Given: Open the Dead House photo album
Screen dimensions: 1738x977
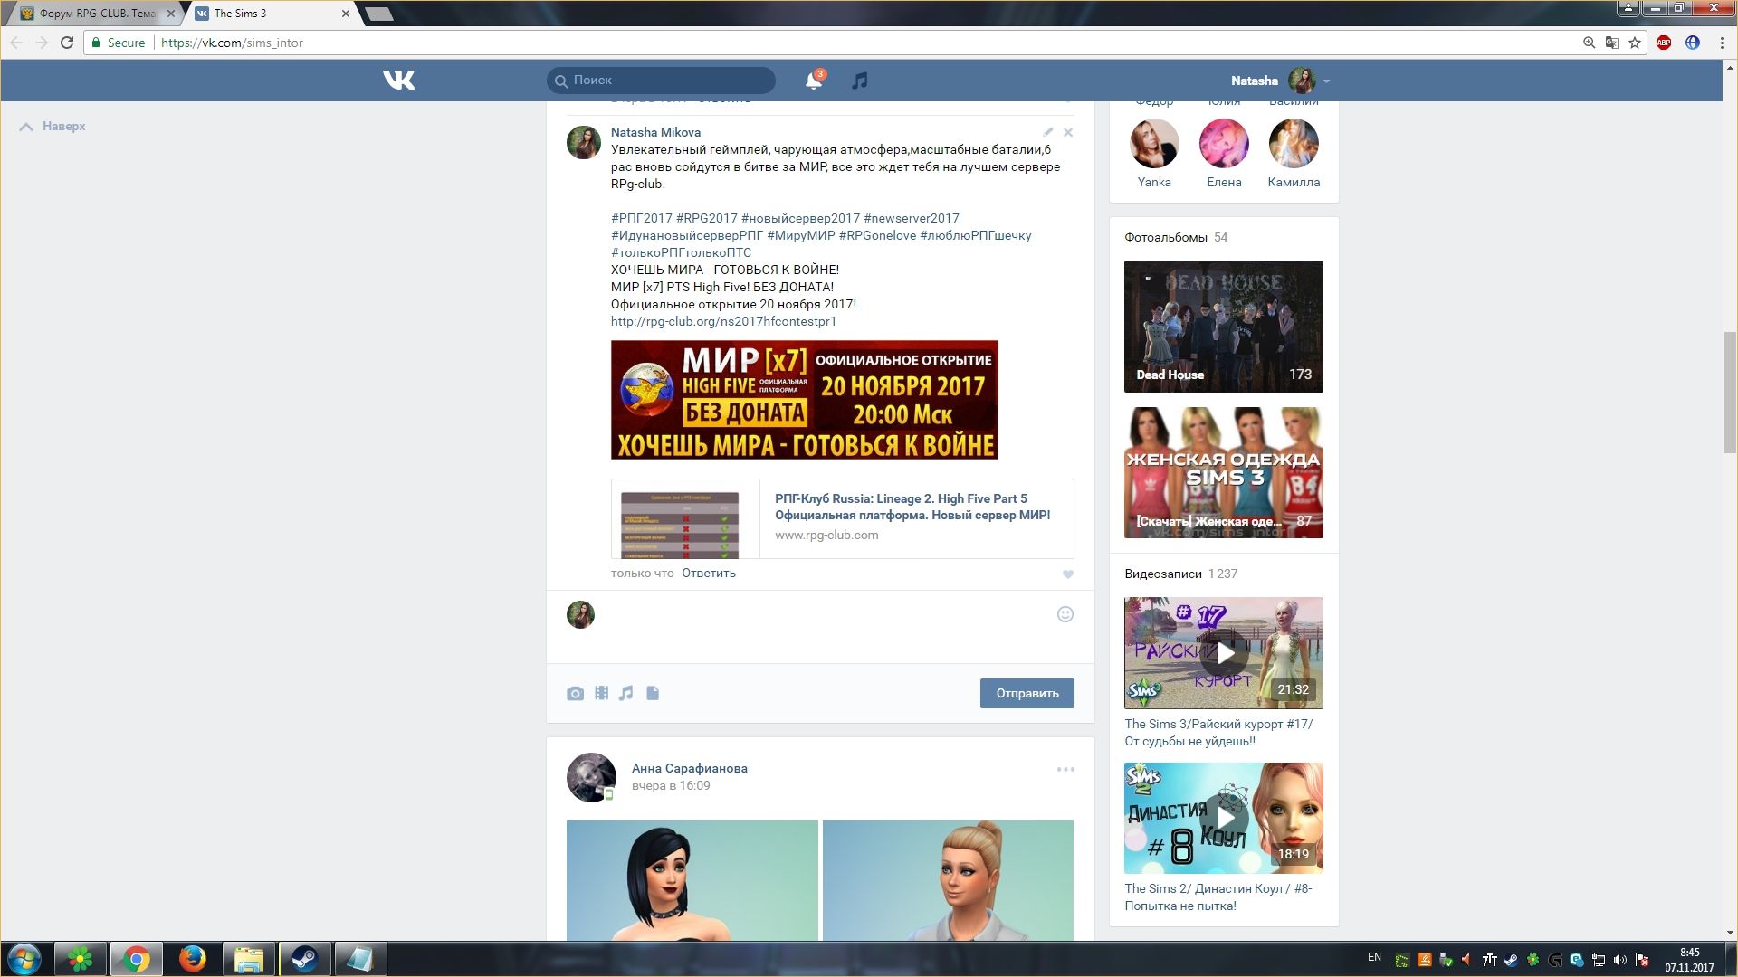Looking at the screenshot, I should (x=1224, y=327).
